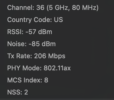This screenshot has width=114, height=100.
Task: Select the -85 dBm noise value
Action: coord(42,44)
